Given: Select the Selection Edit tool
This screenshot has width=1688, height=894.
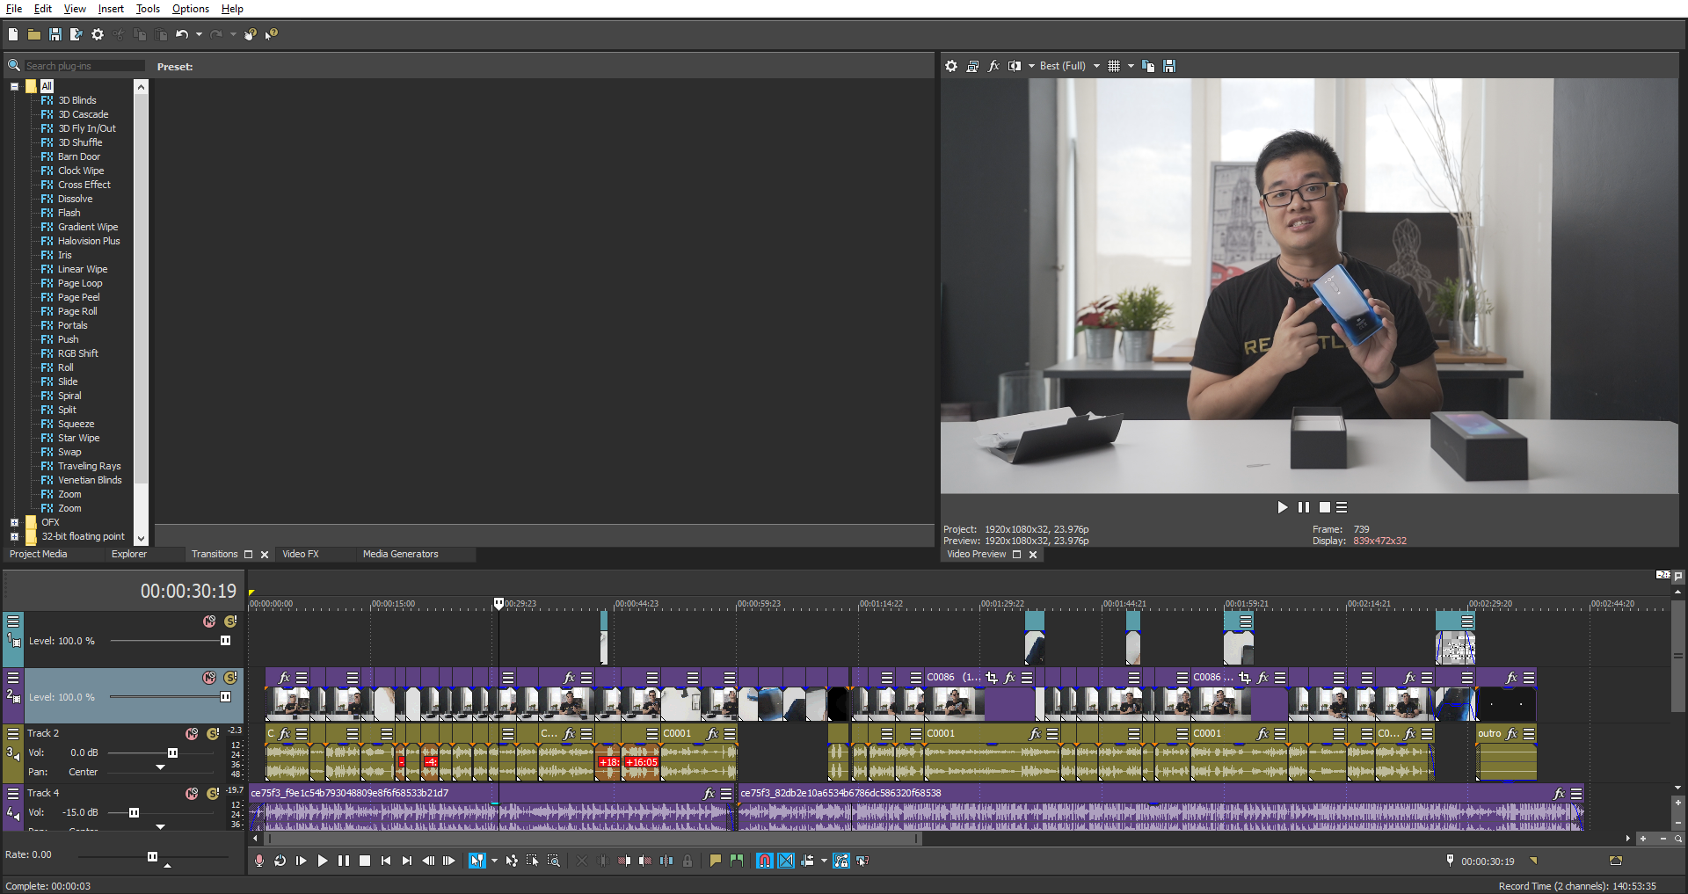Looking at the screenshot, I should coord(532,861).
